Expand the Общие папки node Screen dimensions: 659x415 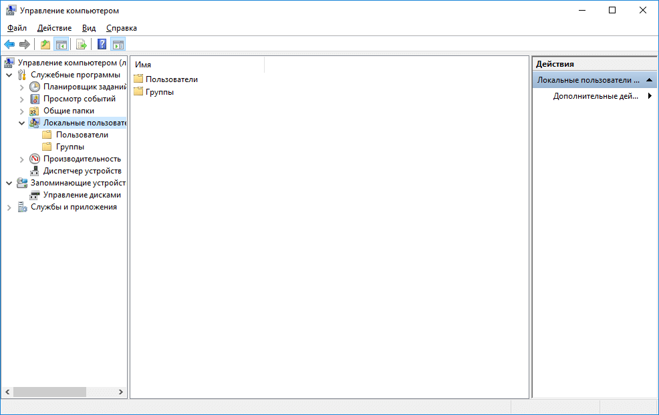point(22,111)
